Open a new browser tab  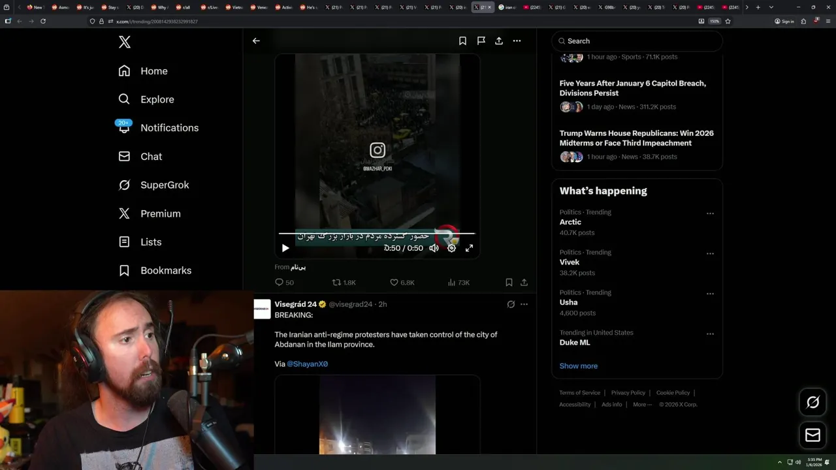tap(758, 7)
